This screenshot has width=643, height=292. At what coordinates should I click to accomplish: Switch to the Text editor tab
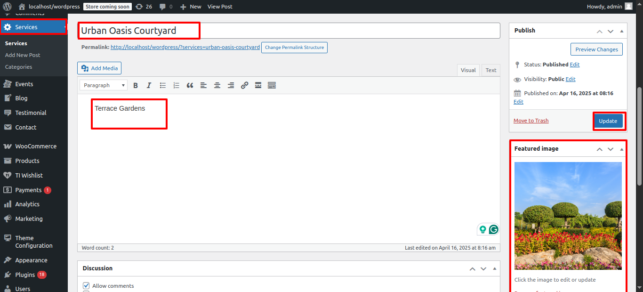491,70
